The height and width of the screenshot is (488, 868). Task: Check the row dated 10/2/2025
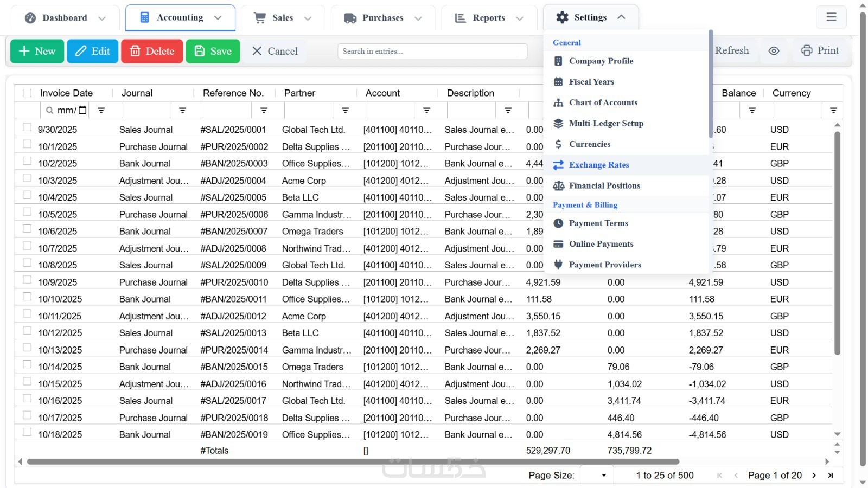[x=27, y=161]
